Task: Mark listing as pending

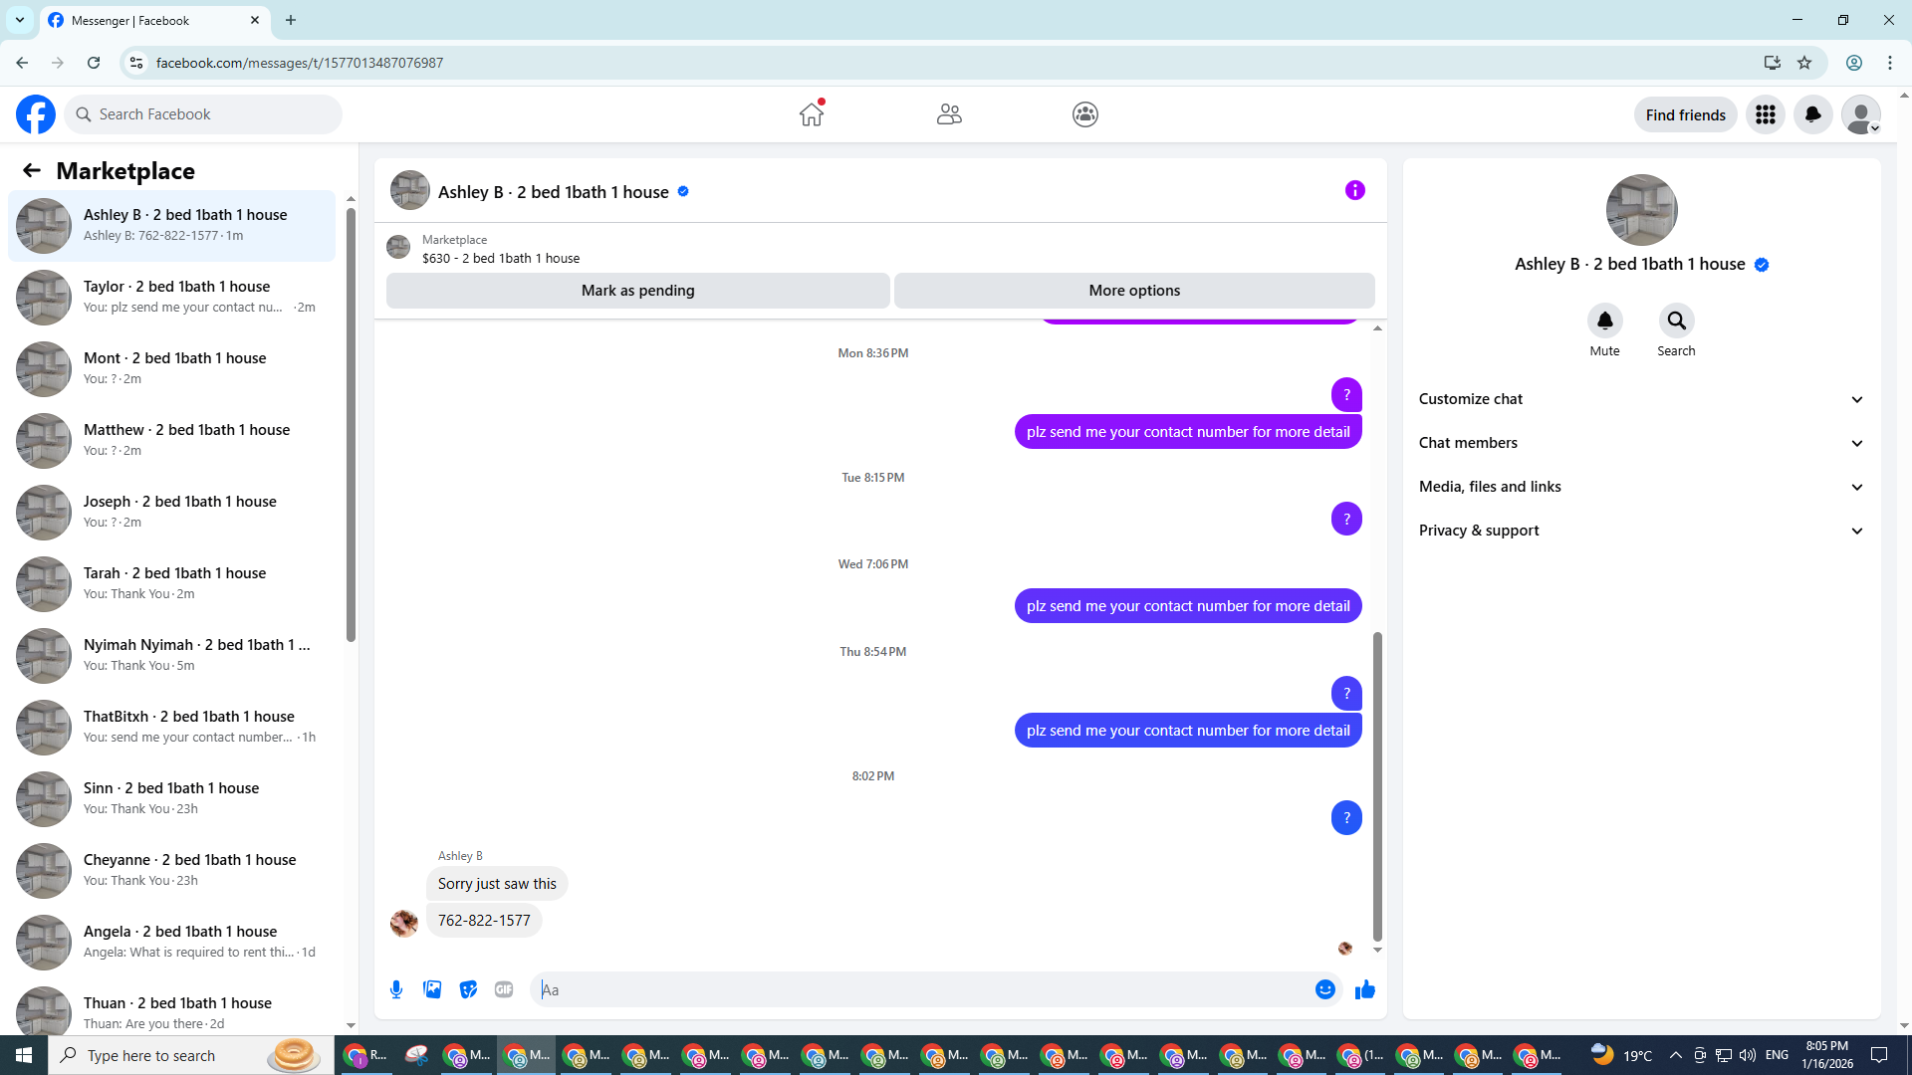Action: pos(637,291)
